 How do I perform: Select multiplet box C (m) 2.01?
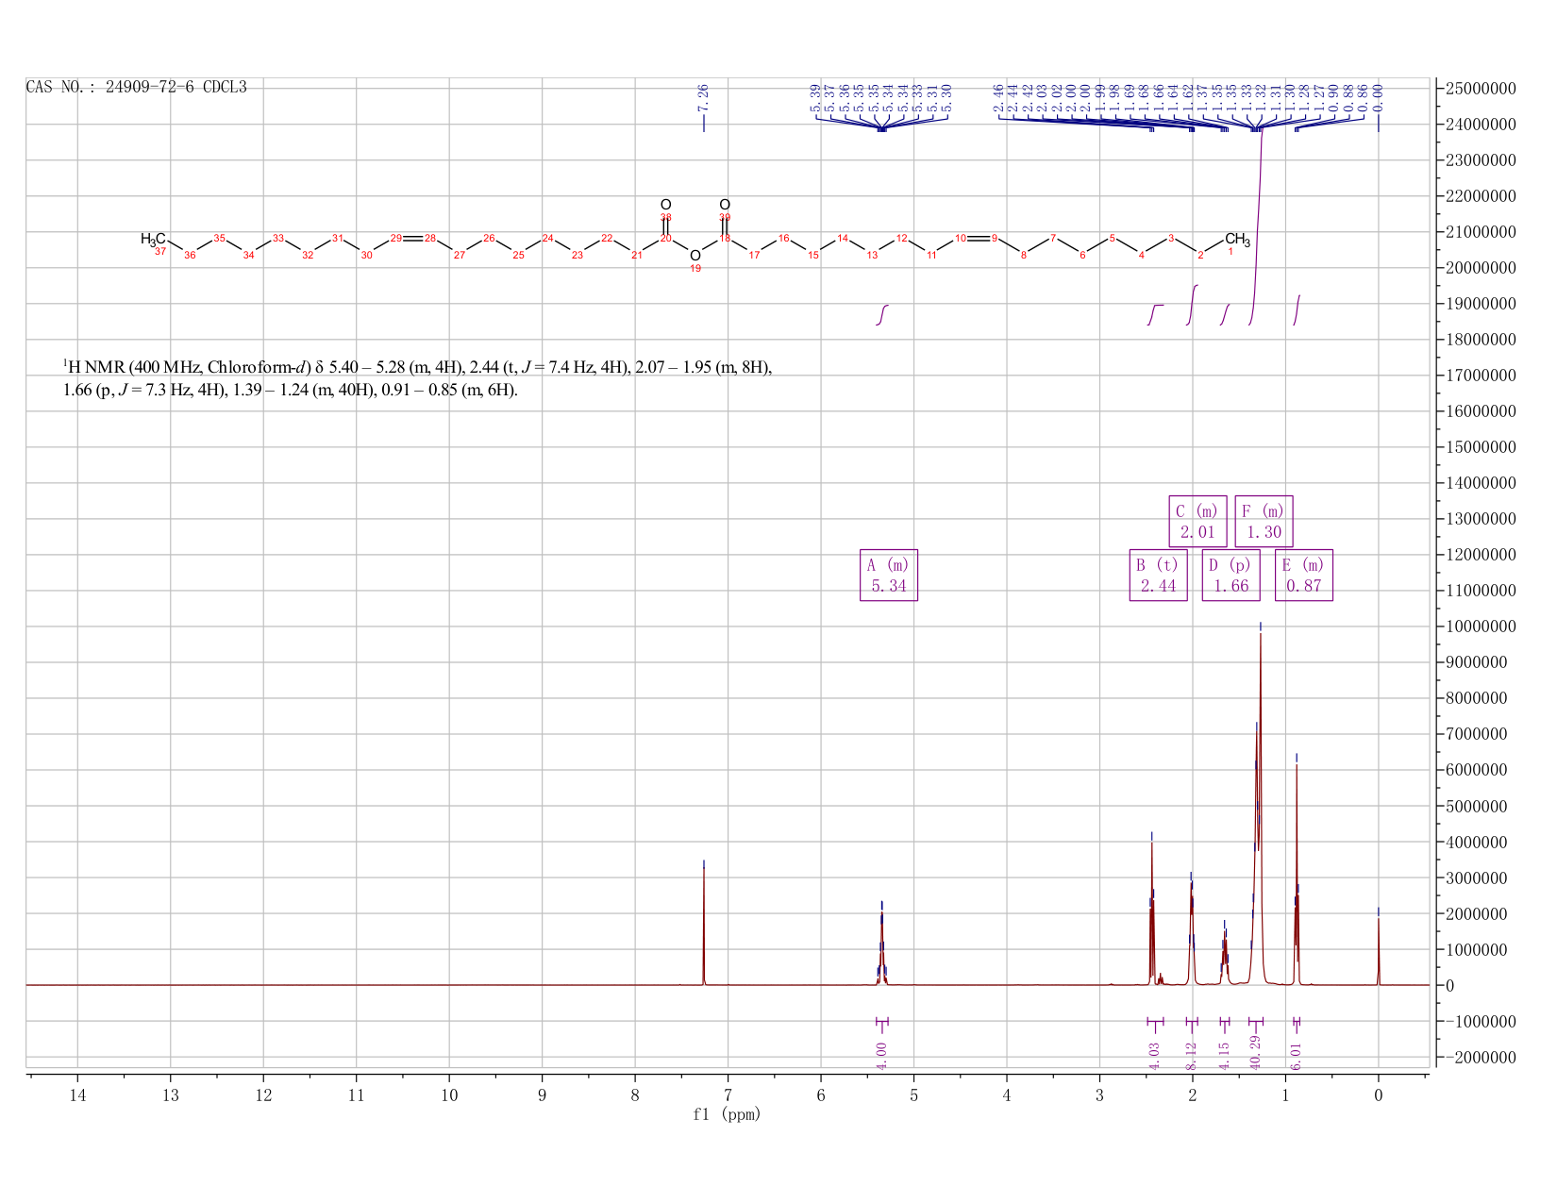[1198, 522]
